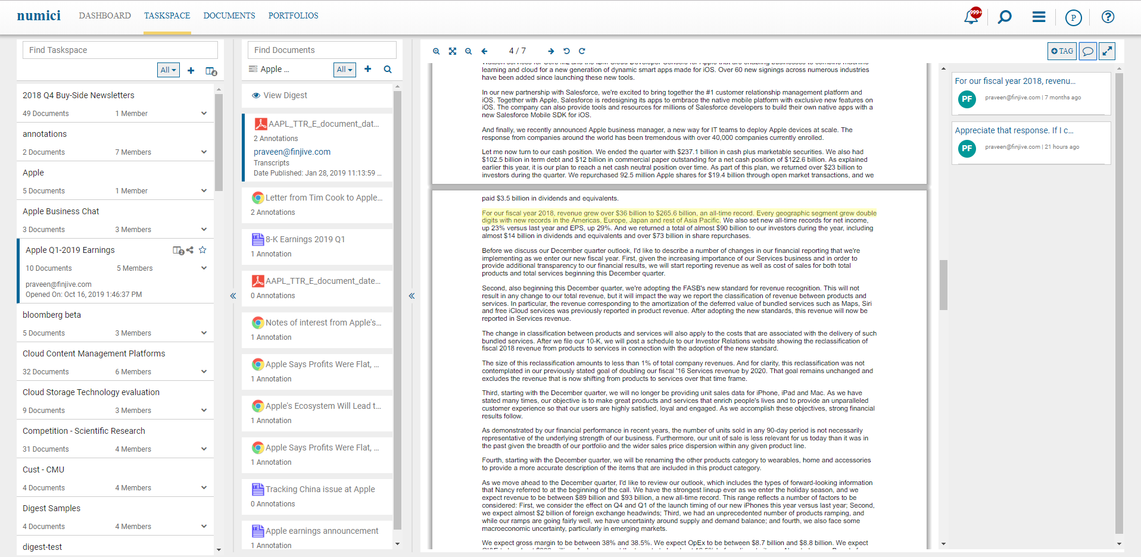Share the Apple Q1-2019 Earnings taskspace
The image size is (1141, 557).
[x=190, y=250]
